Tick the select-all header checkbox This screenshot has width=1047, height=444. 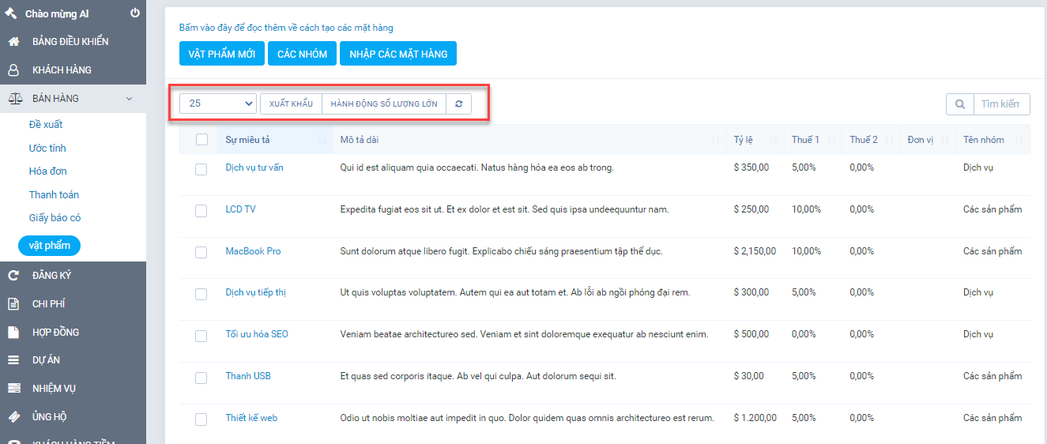point(201,140)
